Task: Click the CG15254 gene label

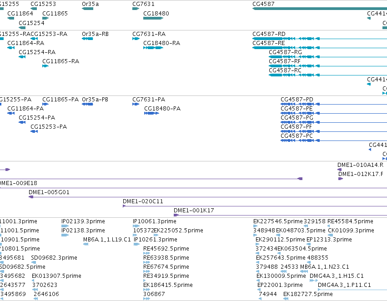Action: [31, 23]
